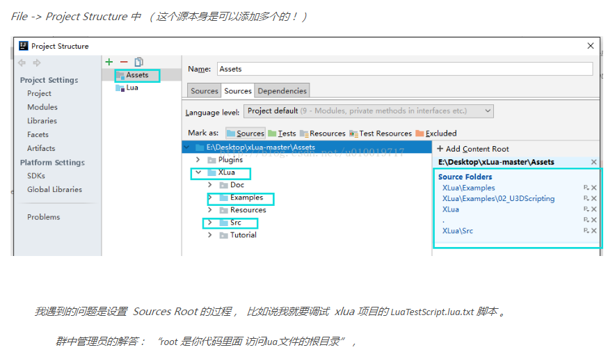Select the Examples folder row
The height and width of the screenshot is (352, 615).
307,197
